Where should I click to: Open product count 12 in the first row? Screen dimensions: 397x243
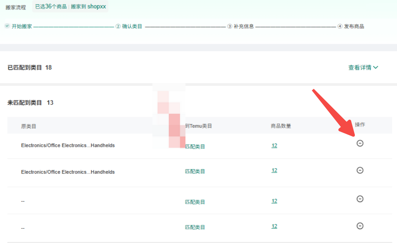pyautogui.click(x=274, y=146)
